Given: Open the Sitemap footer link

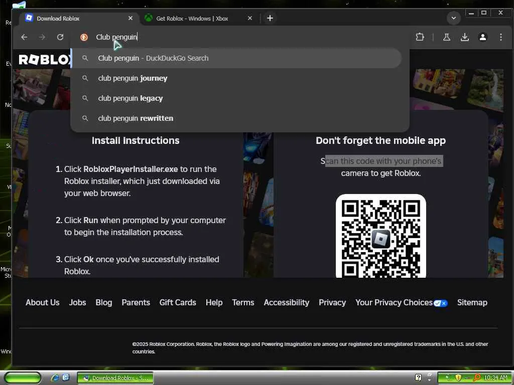Looking at the screenshot, I should tap(472, 302).
